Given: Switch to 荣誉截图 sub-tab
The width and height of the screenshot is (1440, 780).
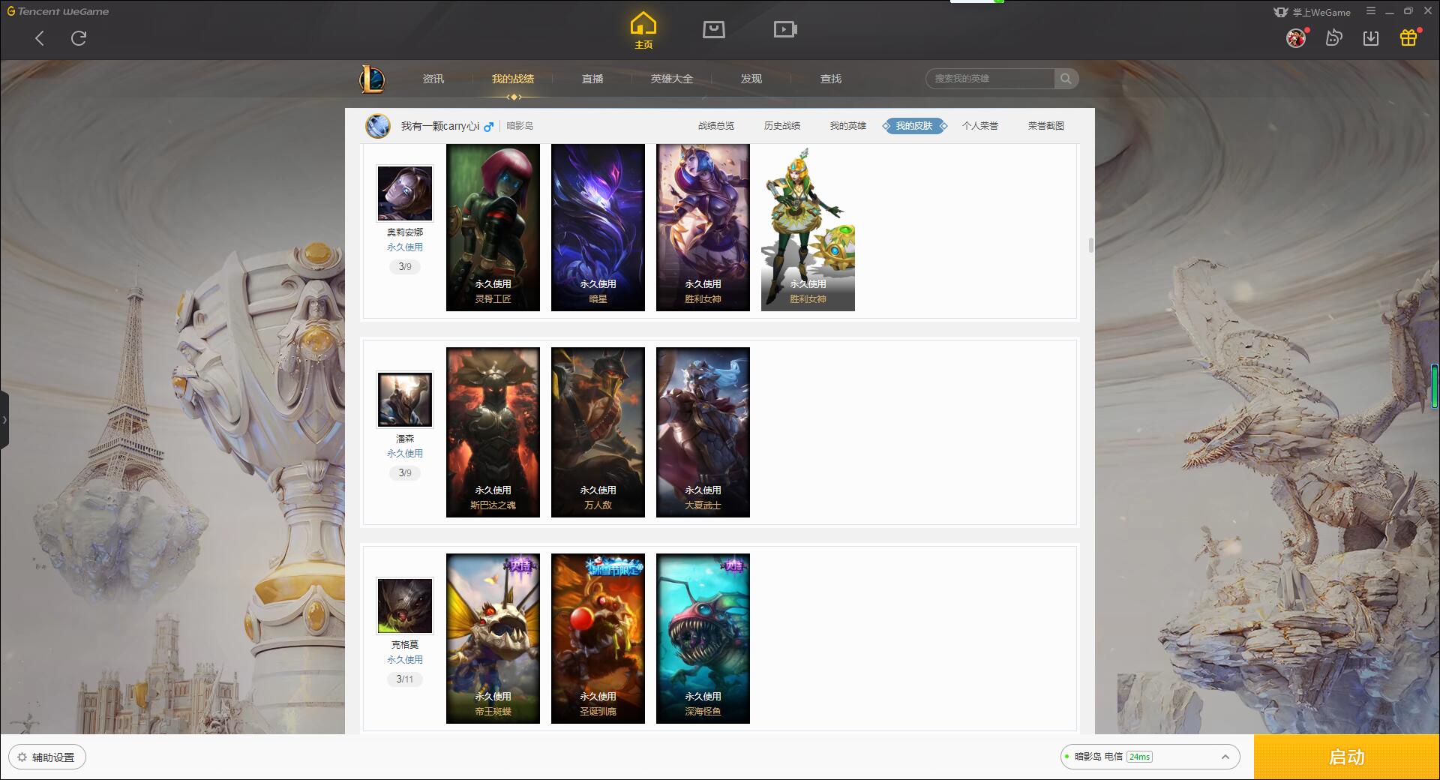Looking at the screenshot, I should 1046,126.
